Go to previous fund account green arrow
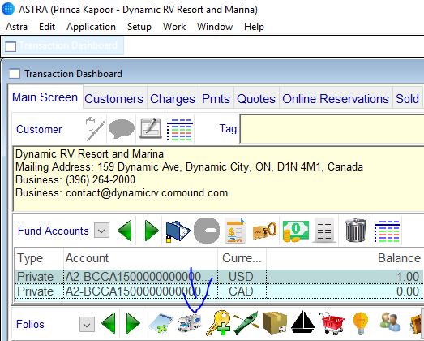The image size is (424, 341). [125, 231]
